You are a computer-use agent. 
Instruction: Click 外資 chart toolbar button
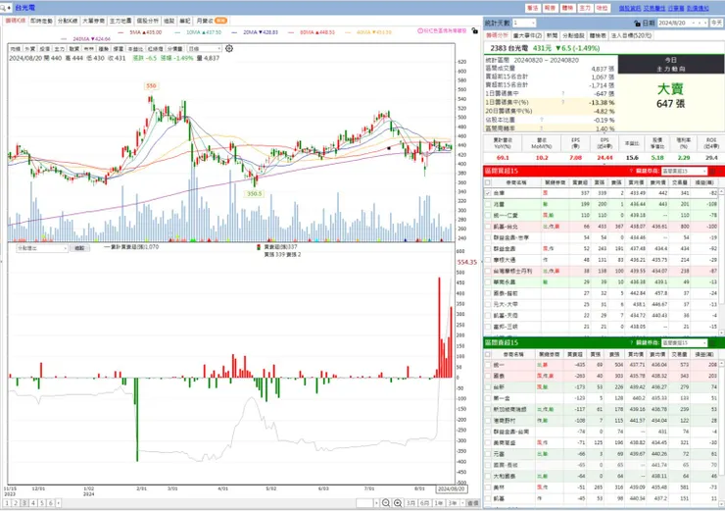pyautogui.click(x=30, y=49)
